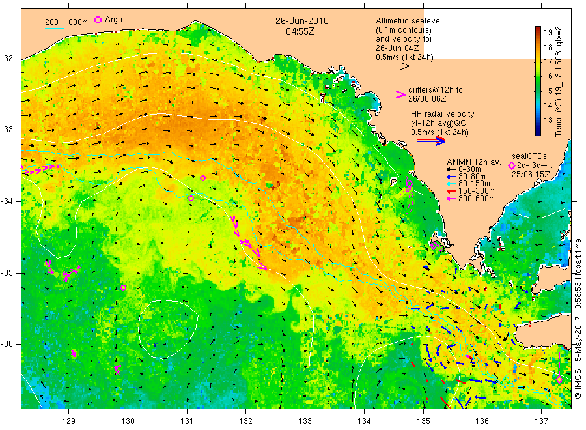Click the 'Argo' legend text
This screenshot has height=430, width=586.
[x=113, y=20]
